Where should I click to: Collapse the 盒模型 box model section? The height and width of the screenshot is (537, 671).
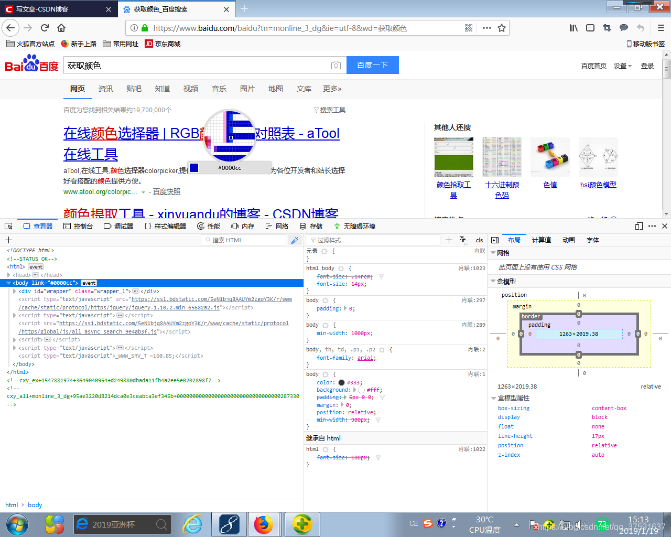(493, 281)
